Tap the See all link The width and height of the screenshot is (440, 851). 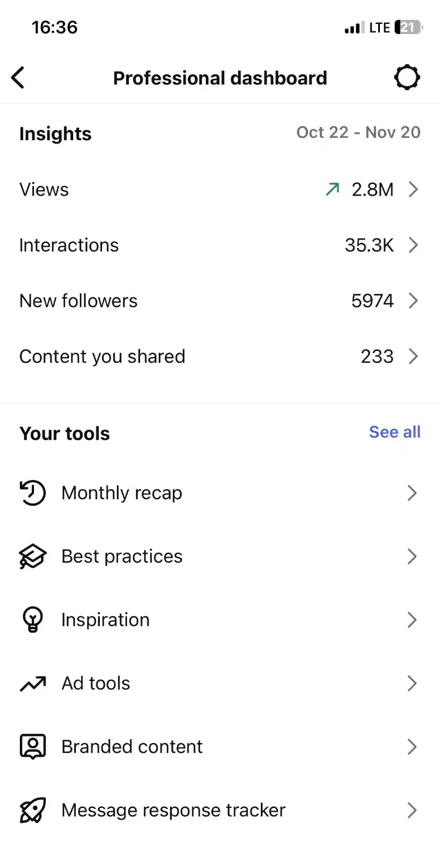395,432
